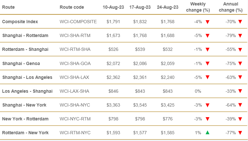Click the red weekly arrow for Shanghai - New York
The height and width of the screenshot is (141, 248).
coord(208,105)
